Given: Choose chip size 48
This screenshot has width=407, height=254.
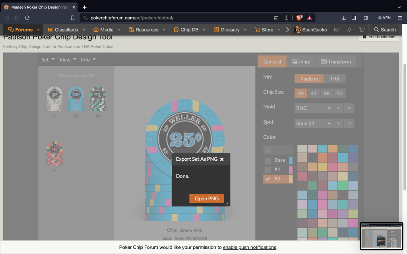Looking at the screenshot, I should pos(327,93).
